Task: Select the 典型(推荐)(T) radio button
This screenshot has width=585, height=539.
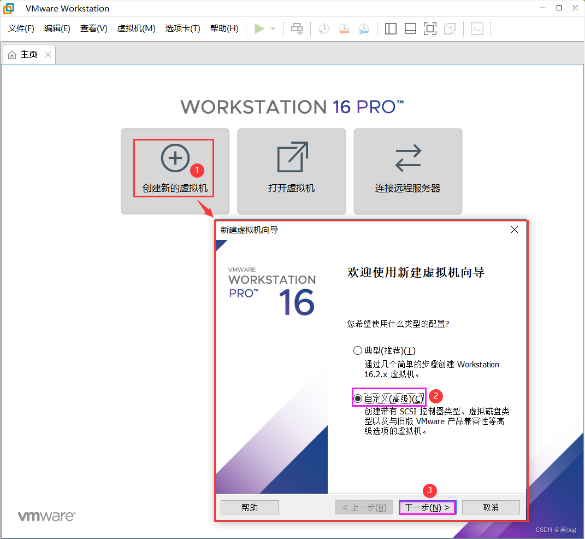Action: coord(357,350)
